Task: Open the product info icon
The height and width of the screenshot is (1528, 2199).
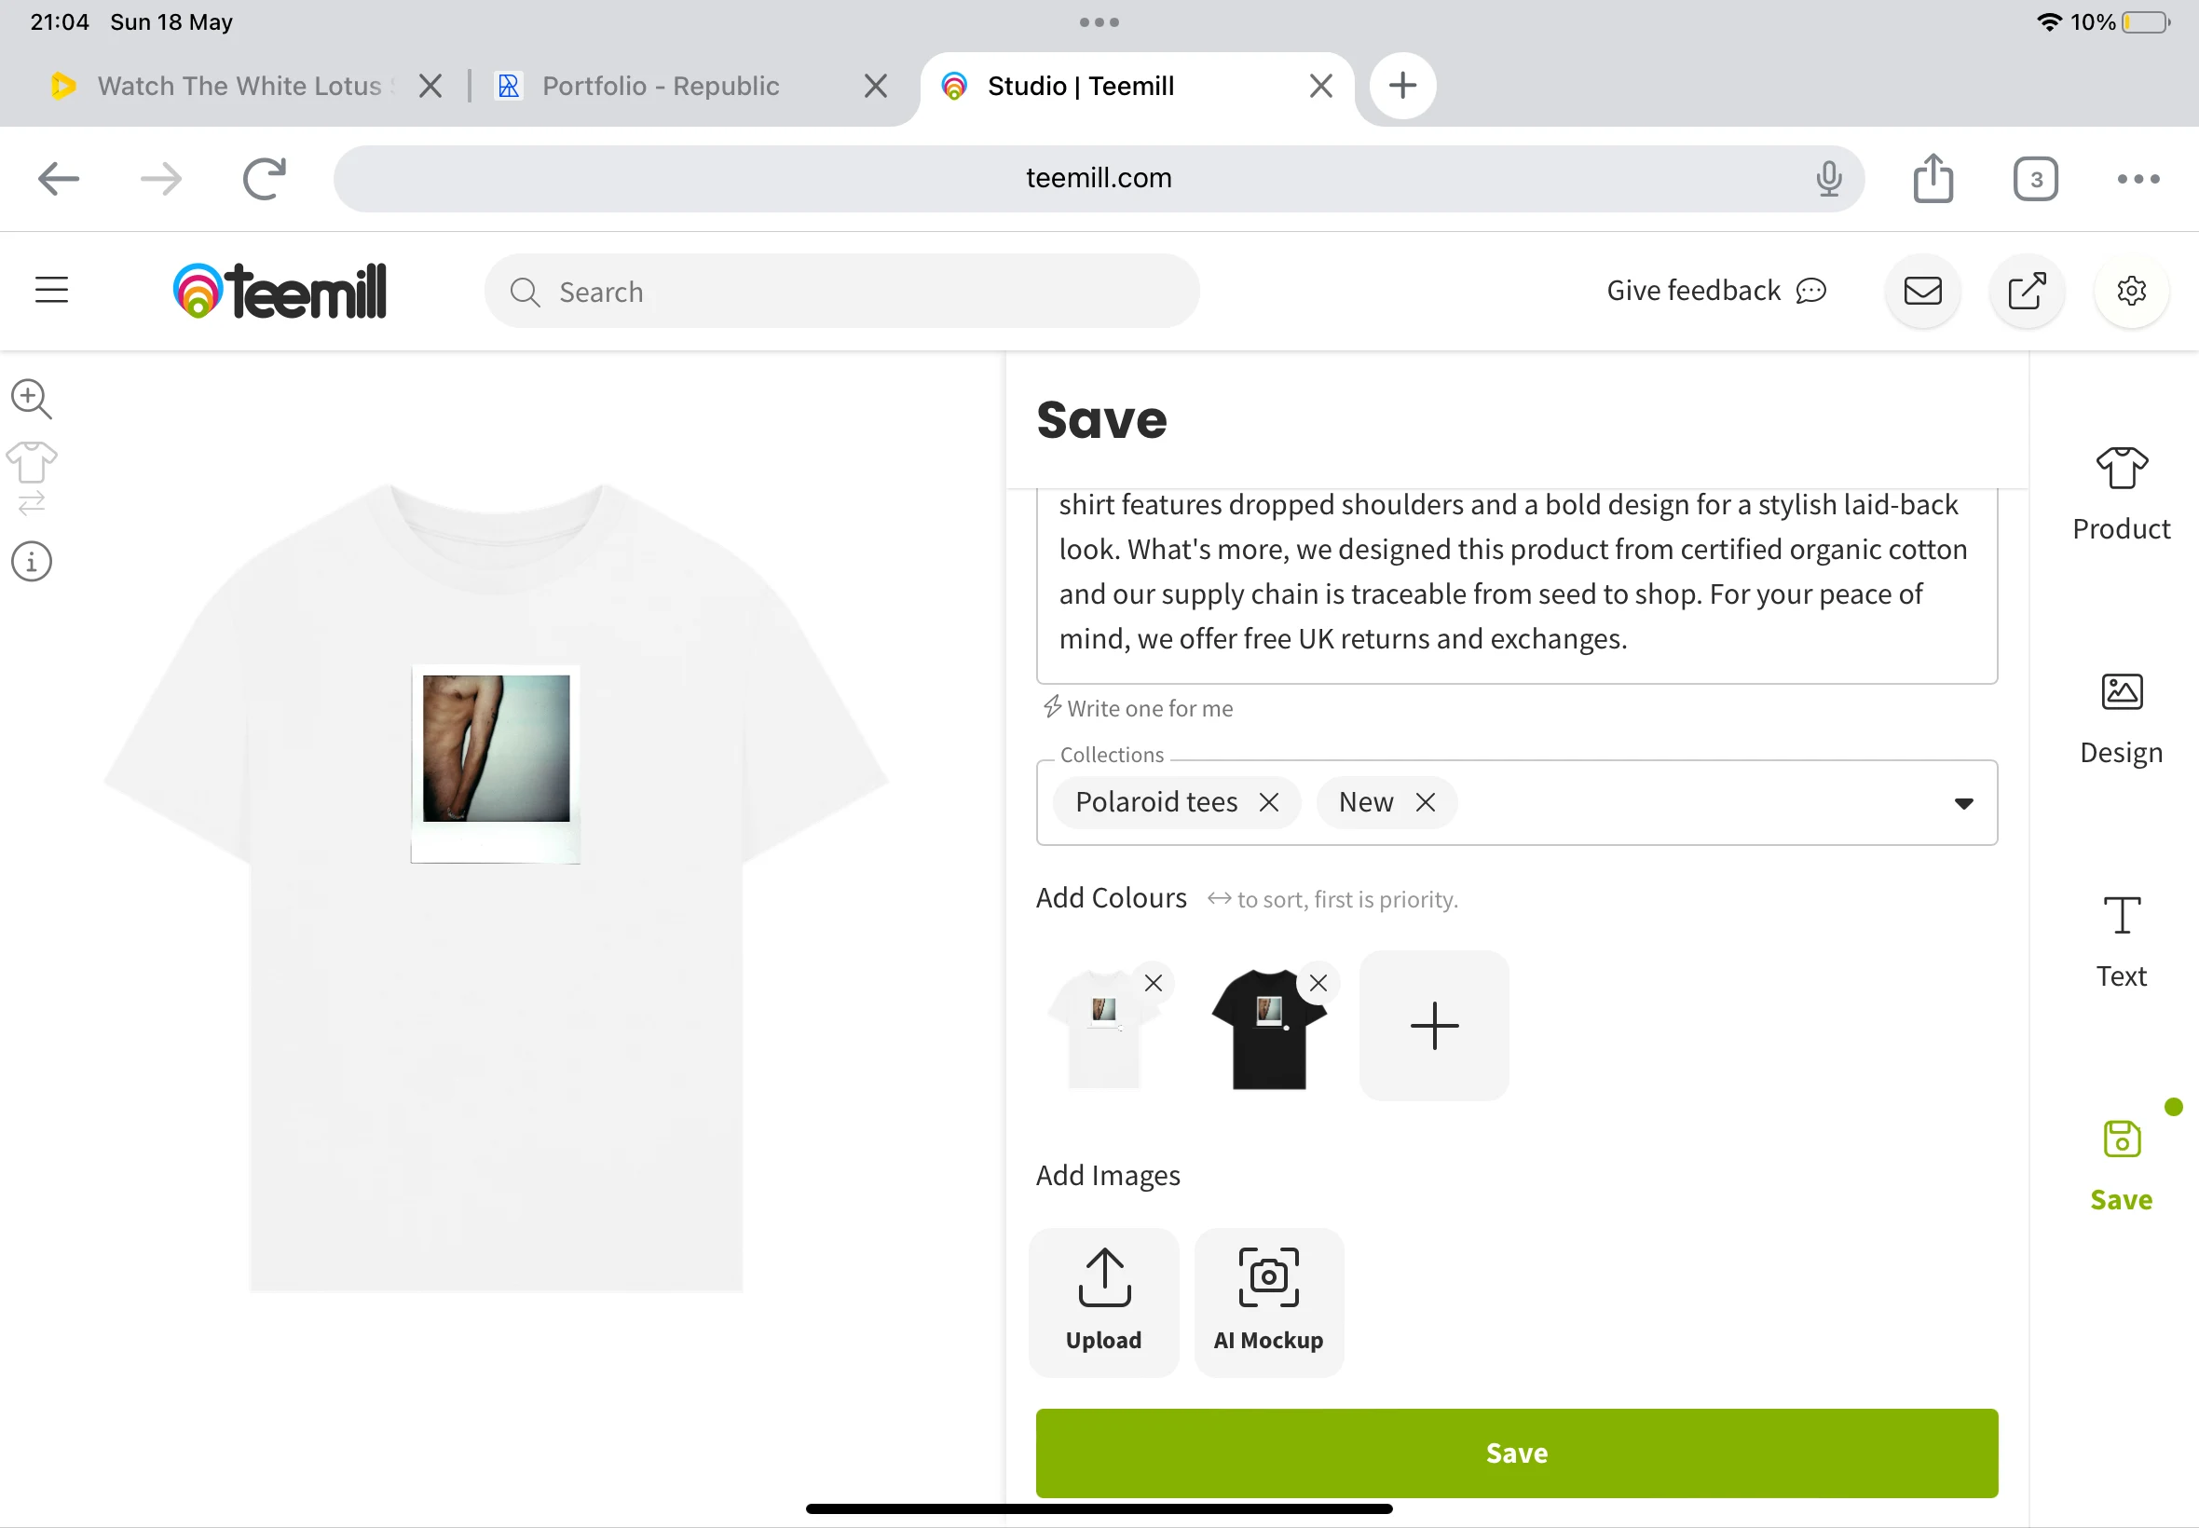Action: pyautogui.click(x=32, y=562)
